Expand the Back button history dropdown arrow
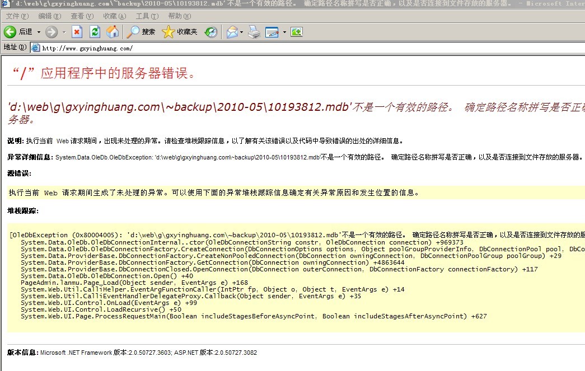 coord(39,32)
